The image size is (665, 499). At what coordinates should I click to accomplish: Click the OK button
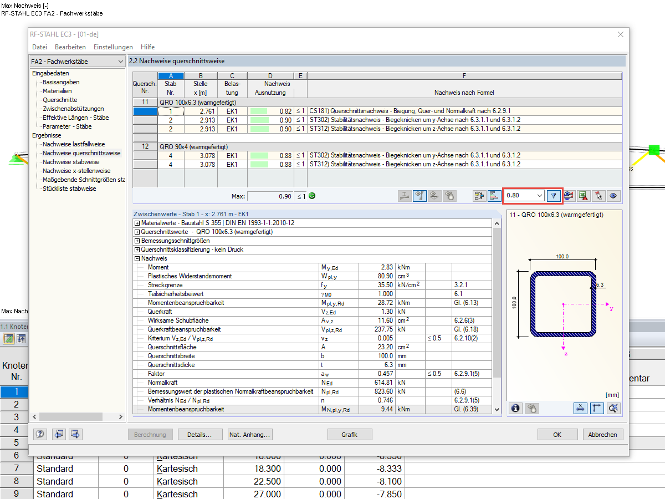(x=557, y=435)
